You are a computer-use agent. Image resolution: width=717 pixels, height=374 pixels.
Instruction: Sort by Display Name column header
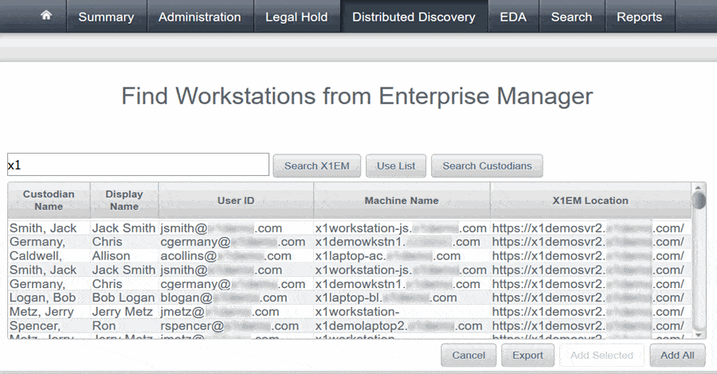124,200
